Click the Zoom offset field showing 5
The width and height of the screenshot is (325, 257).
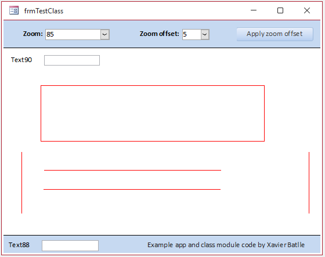tap(192, 34)
